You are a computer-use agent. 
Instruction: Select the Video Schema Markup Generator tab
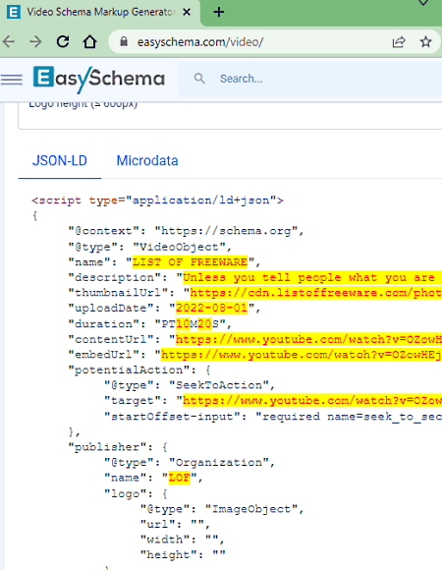coord(100,13)
